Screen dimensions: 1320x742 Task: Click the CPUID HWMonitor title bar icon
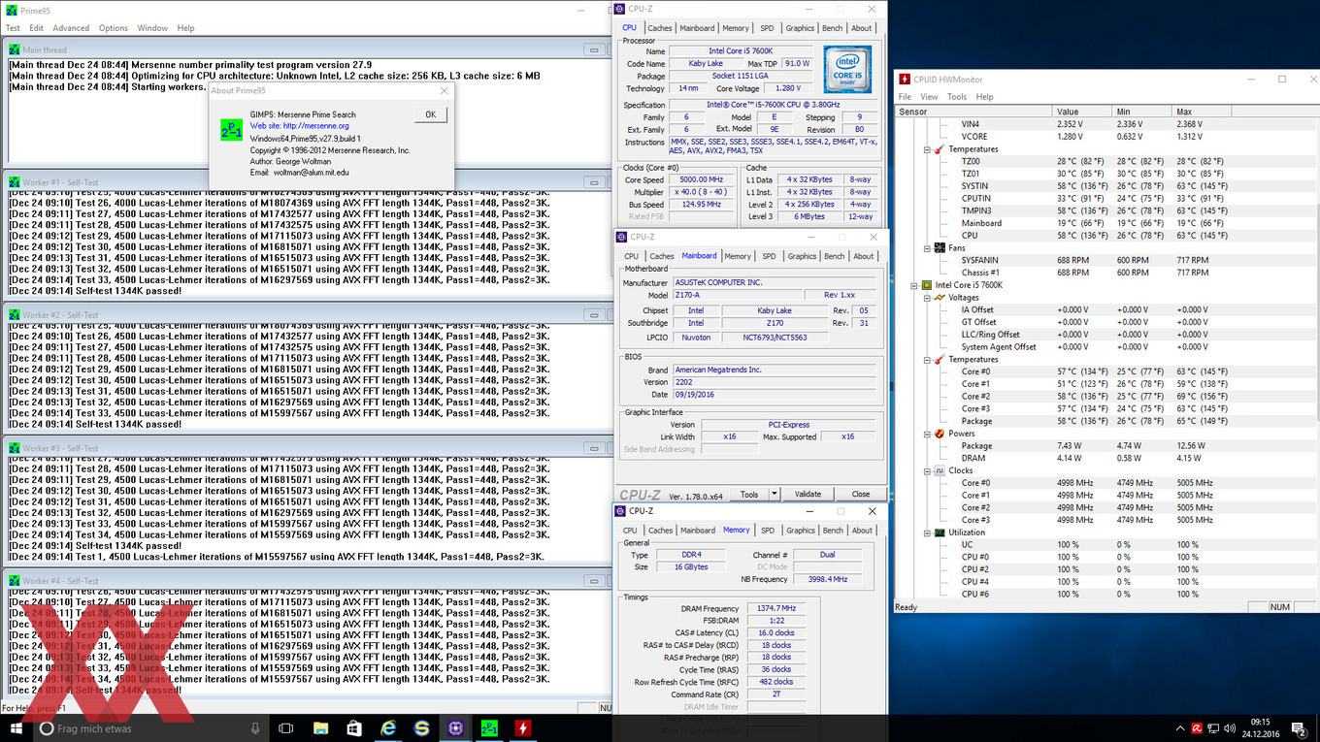pyautogui.click(x=905, y=80)
